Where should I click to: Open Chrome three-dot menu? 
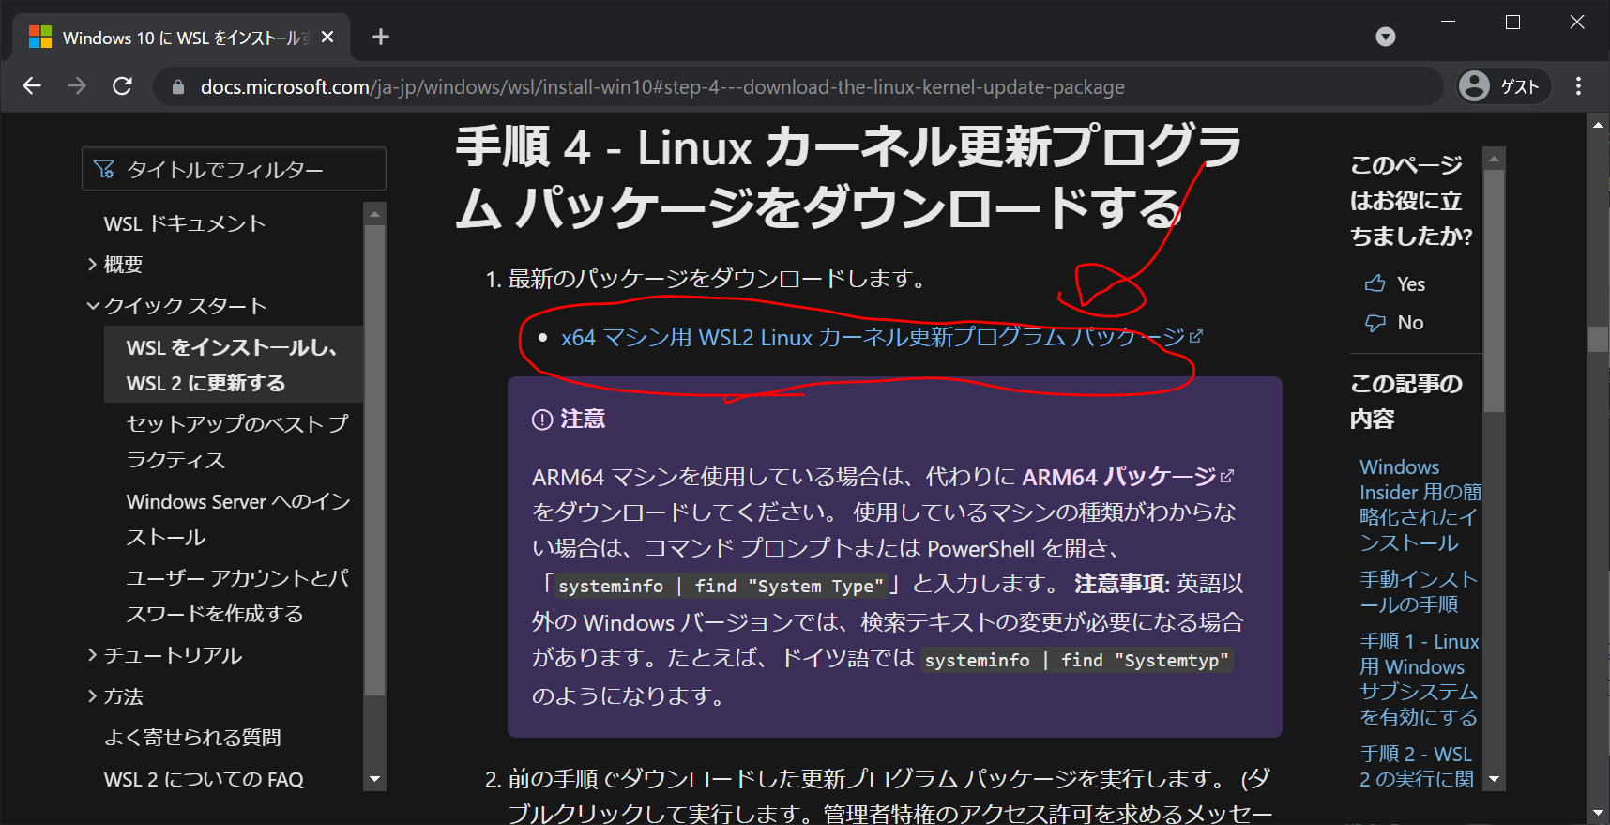[x=1579, y=86]
